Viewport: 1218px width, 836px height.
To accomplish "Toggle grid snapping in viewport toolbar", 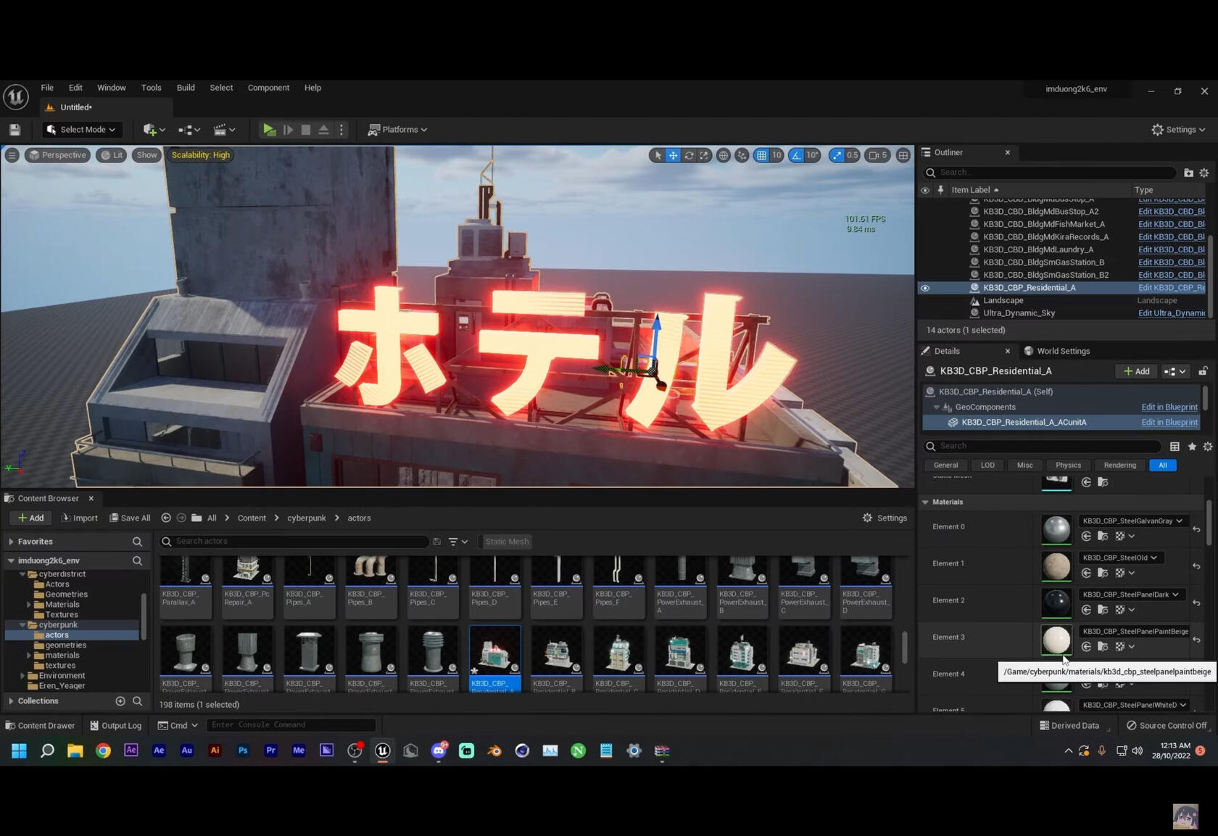I will (x=761, y=155).
